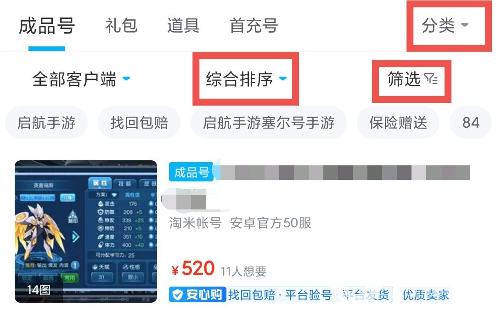Open the 全部客户端 client dropdown
496x316 pixels.
pos(81,79)
